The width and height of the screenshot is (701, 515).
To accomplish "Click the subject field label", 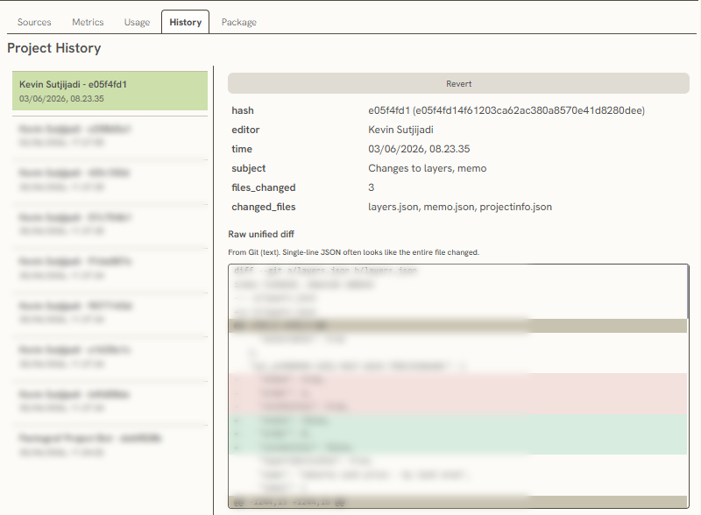I will (x=249, y=168).
